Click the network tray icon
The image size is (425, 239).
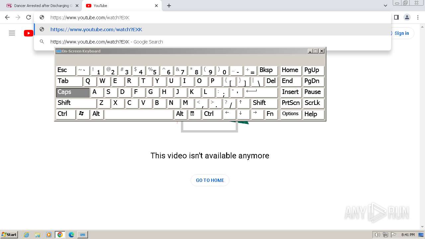click(x=385, y=235)
